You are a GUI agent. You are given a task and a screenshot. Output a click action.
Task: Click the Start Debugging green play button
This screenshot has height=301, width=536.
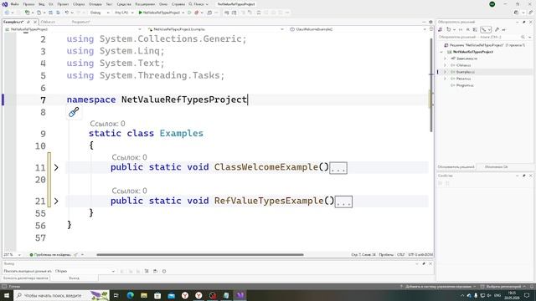140,13
